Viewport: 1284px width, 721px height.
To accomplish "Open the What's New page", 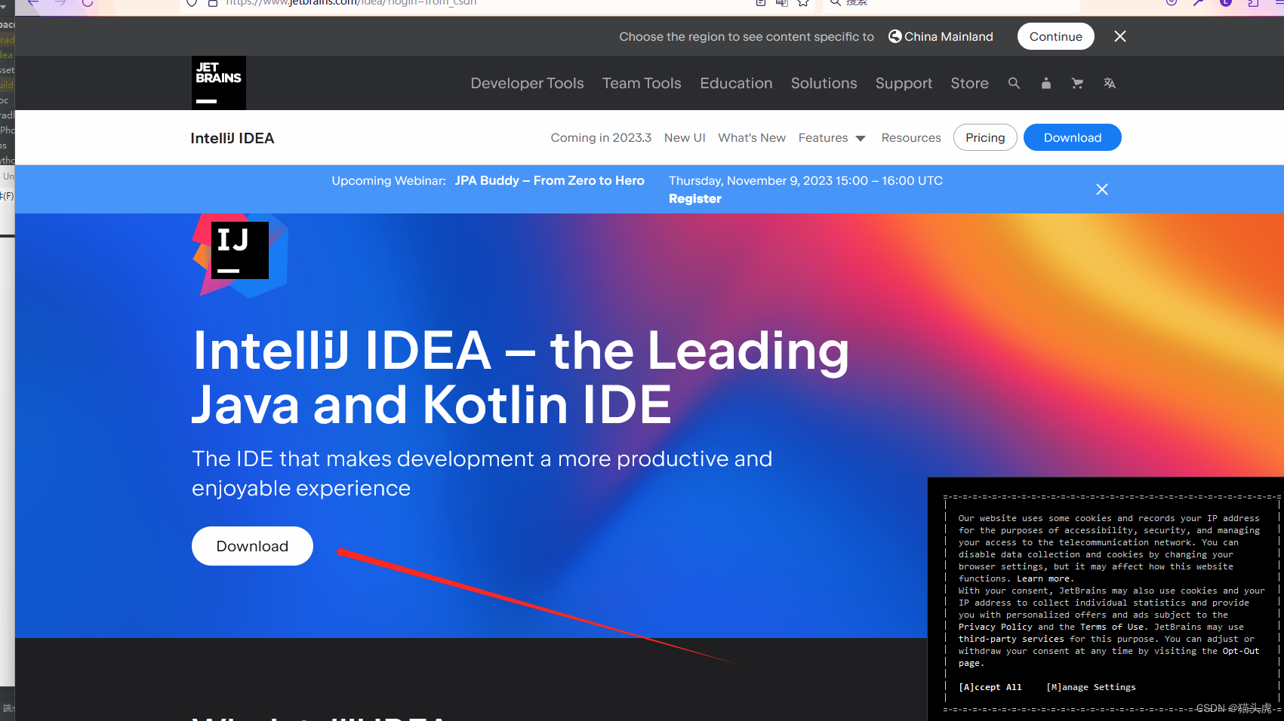I will coord(752,137).
